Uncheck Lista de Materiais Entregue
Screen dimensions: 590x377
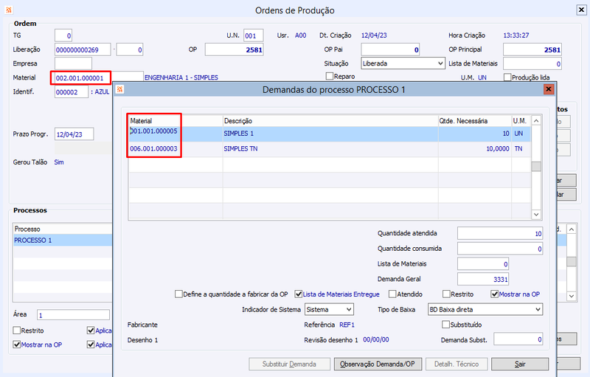299,294
